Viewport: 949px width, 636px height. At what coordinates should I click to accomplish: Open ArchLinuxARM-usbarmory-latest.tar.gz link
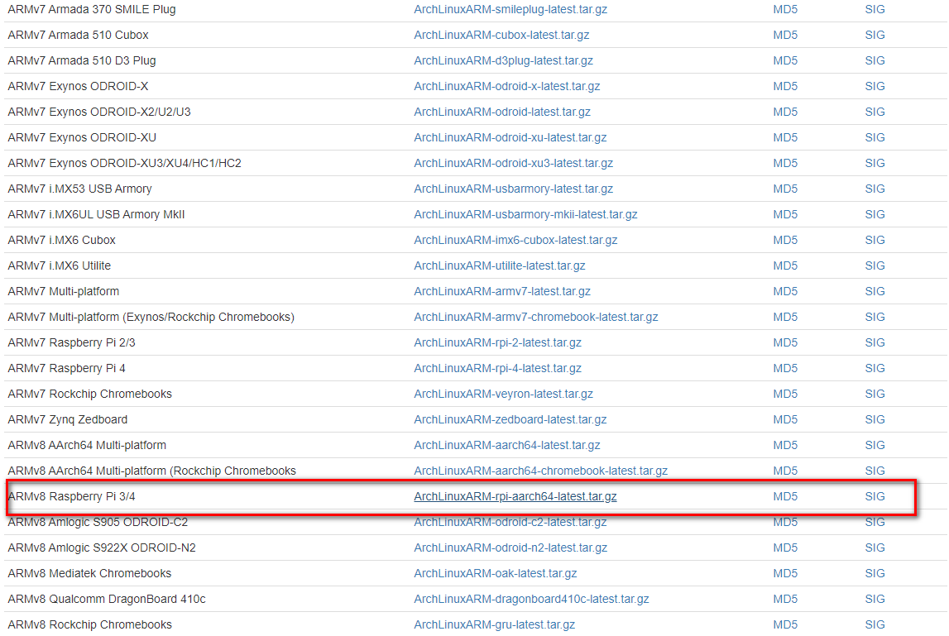point(513,189)
